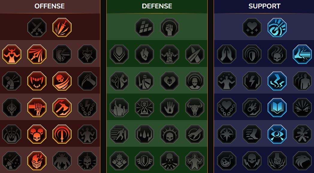
Task: Select the skull heart Defense mastery
Action: click(x=170, y=81)
